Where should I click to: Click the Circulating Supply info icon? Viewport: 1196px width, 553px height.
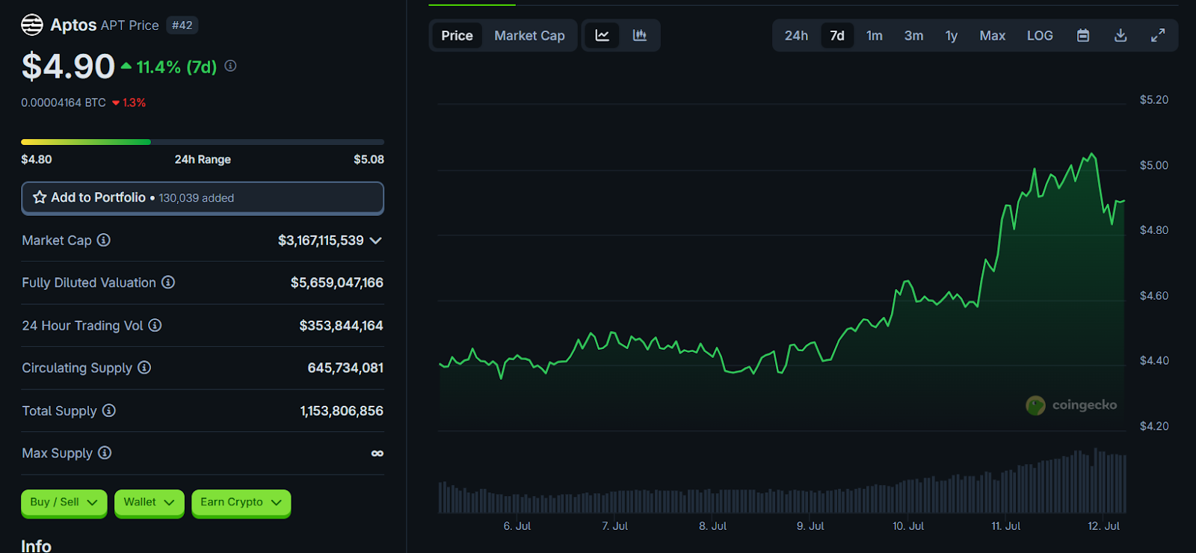click(x=144, y=368)
